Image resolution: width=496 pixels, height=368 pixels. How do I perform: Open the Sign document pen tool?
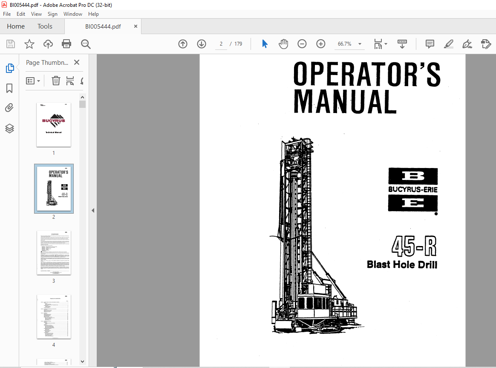467,44
